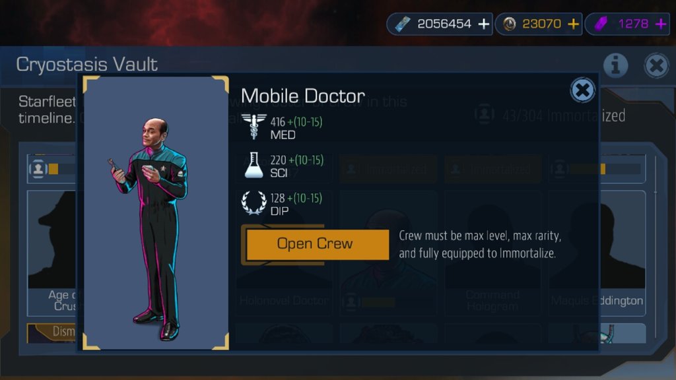Image resolution: width=676 pixels, height=380 pixels.
Task: Select the Mobile Doctor character portrait
Action: 156,213
